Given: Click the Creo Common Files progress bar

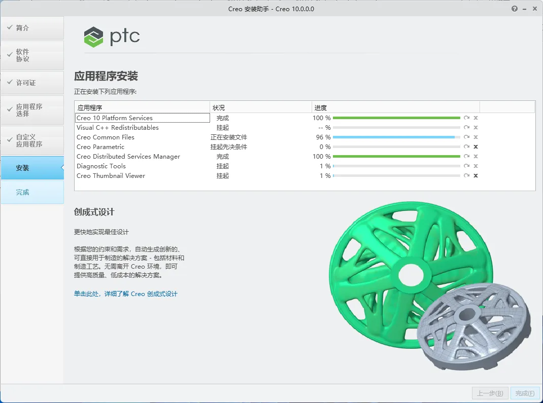Looking at the screenshot, I should click(x=396, y=137).
